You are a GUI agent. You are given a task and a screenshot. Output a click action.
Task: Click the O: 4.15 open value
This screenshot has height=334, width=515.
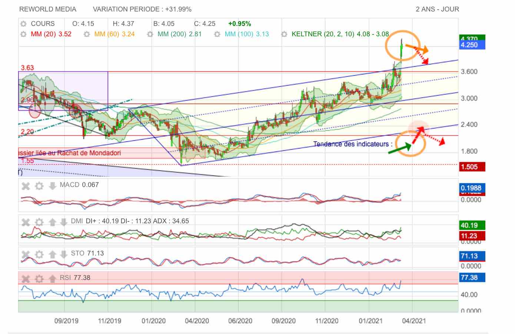(x=83, y=24)
